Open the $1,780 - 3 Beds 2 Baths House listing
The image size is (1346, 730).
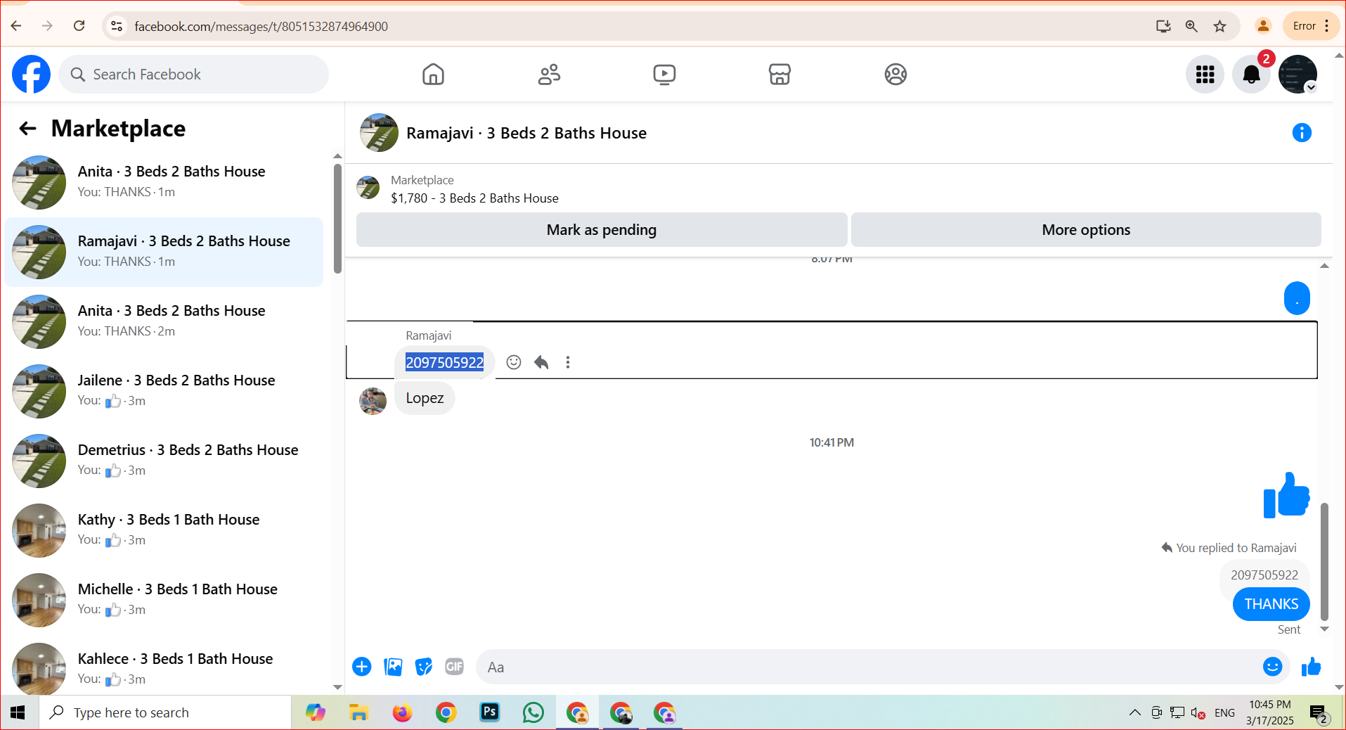(x=474, y=198)
